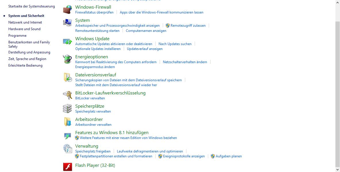Click Laufwerke defragmentieren und optimieren

click(x=150, y=151)
